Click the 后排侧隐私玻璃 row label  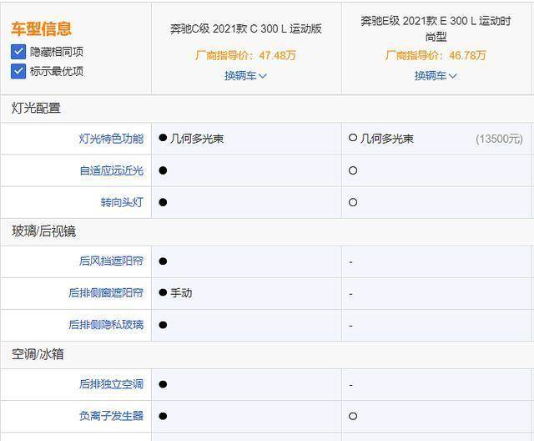pos(106,325)
